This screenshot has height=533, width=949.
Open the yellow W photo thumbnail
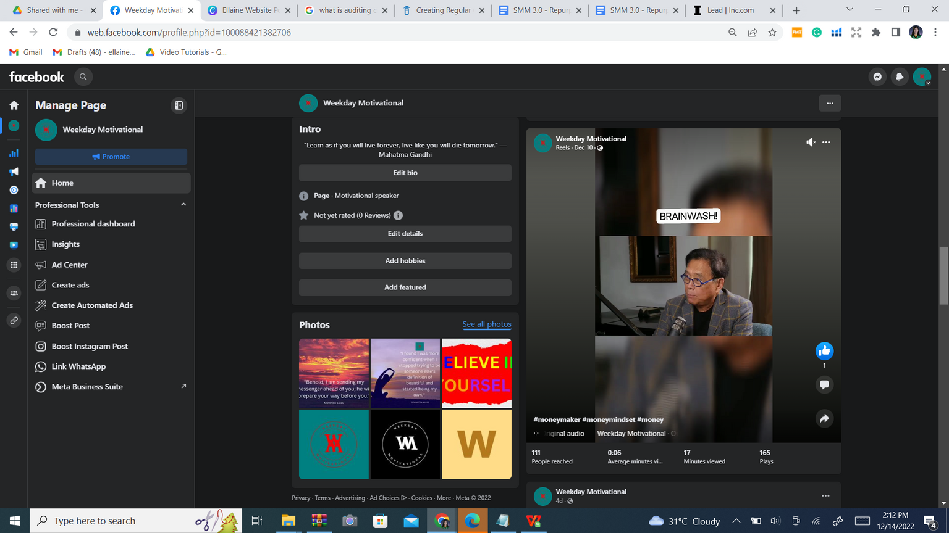(476, 444)
